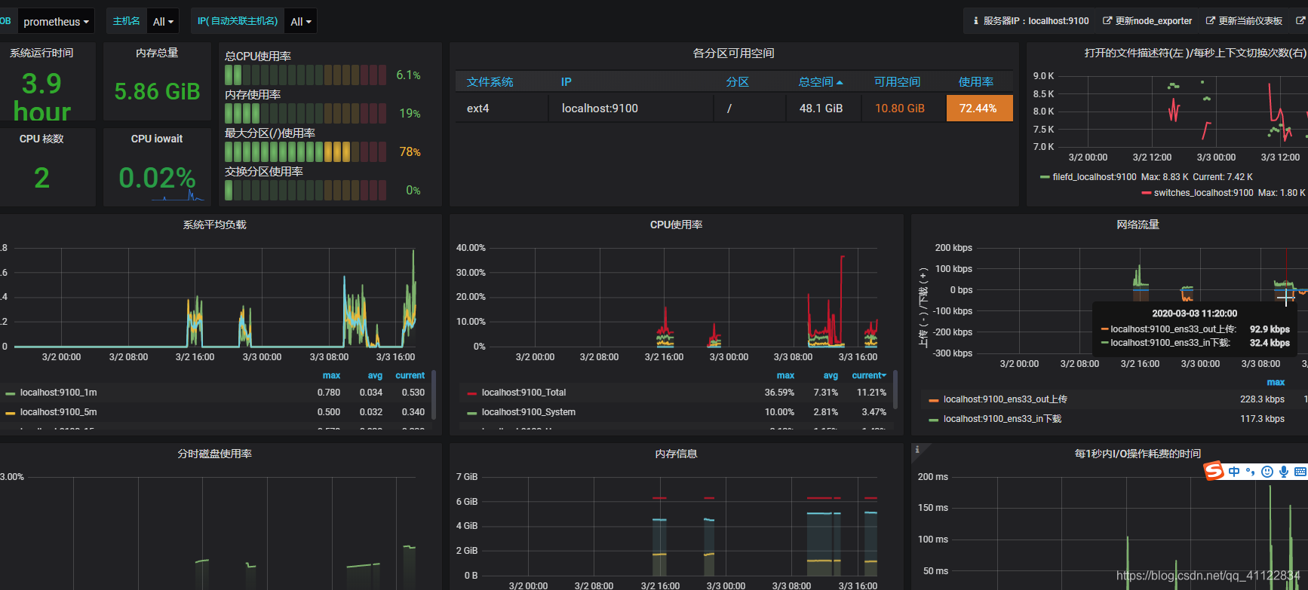
Task: Open the IME emoji smiley icon
Action: (1267, 472)
